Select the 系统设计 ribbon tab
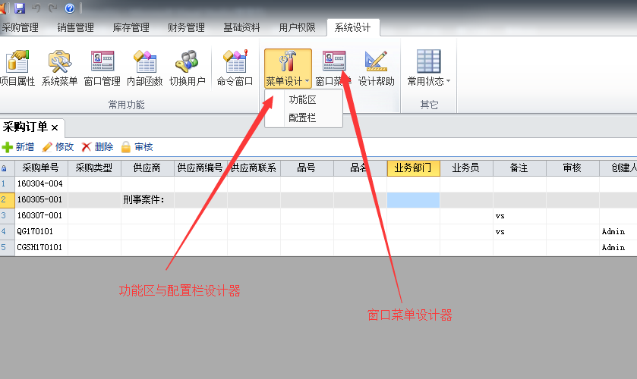 coord(352,27)
